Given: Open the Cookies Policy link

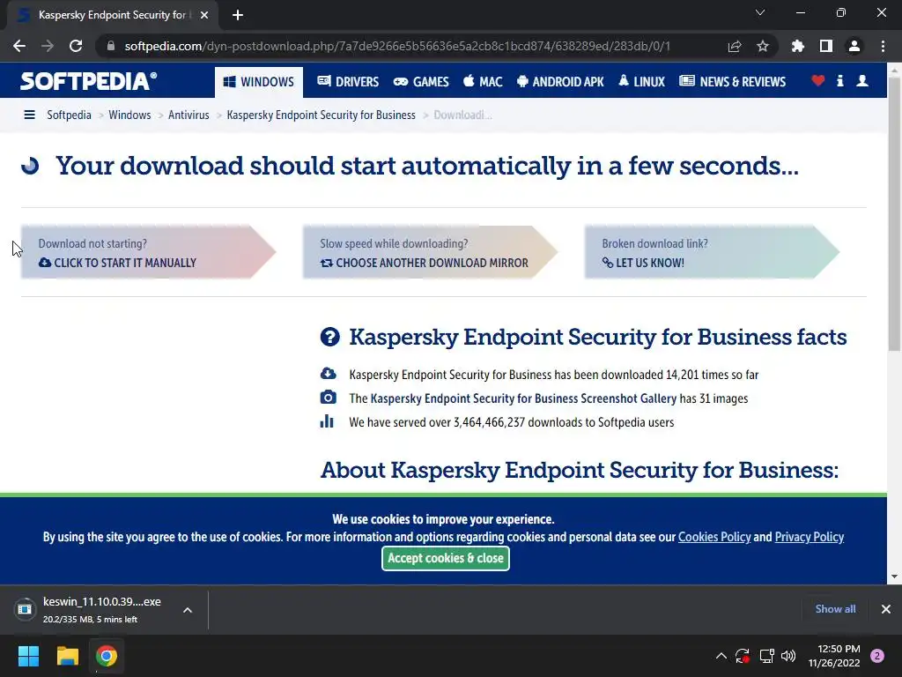Looking at the screenshot, I should pos(714,537).
